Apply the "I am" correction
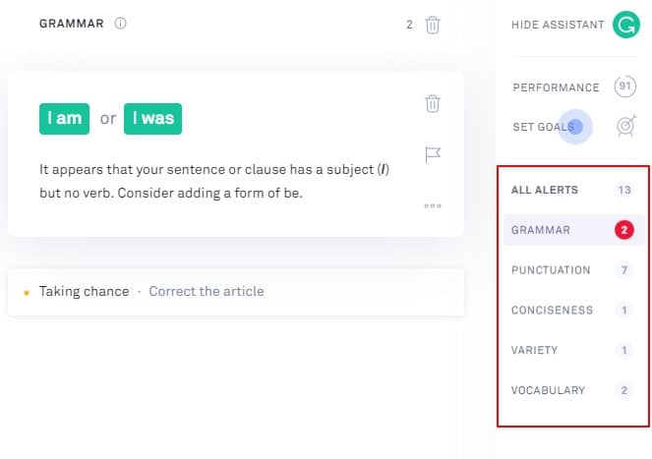The width and height of the screenshot is (652, 459). pos(65,119)
